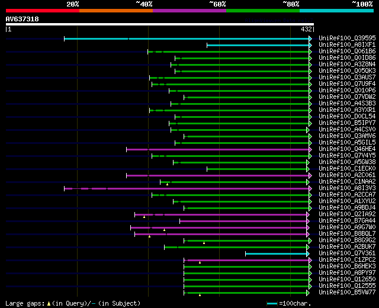Screen dimensions: 379x308
Task: Click the Large gaps legend text
Action: pos(73,304)
